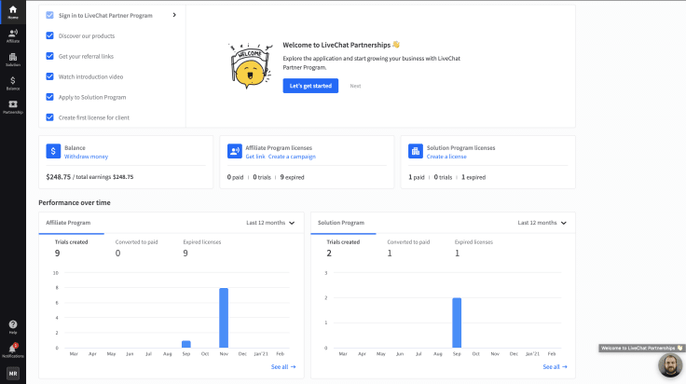Open Affiliate Program Last 12 months dropdown

(x=270, y=223)
